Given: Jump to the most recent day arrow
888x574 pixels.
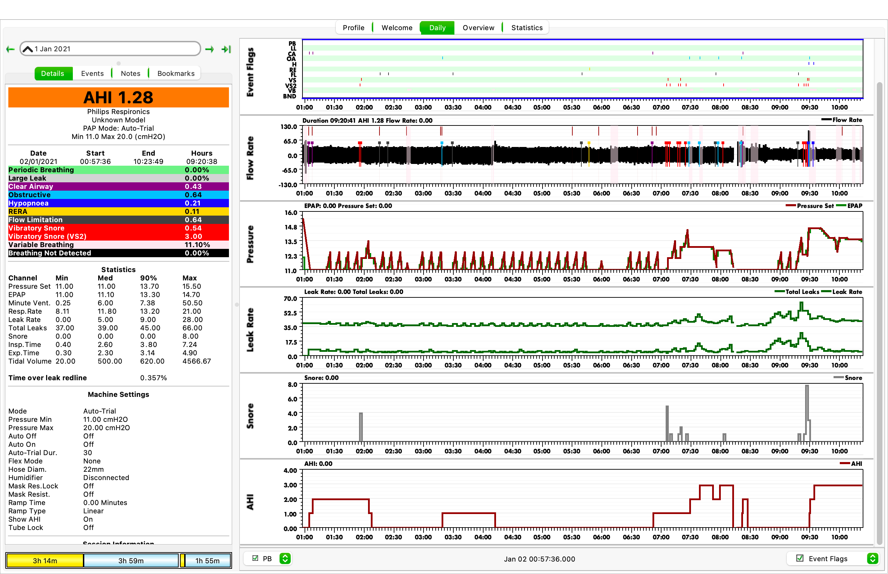Looking at the screenshot, I should (x=226, y=49).
